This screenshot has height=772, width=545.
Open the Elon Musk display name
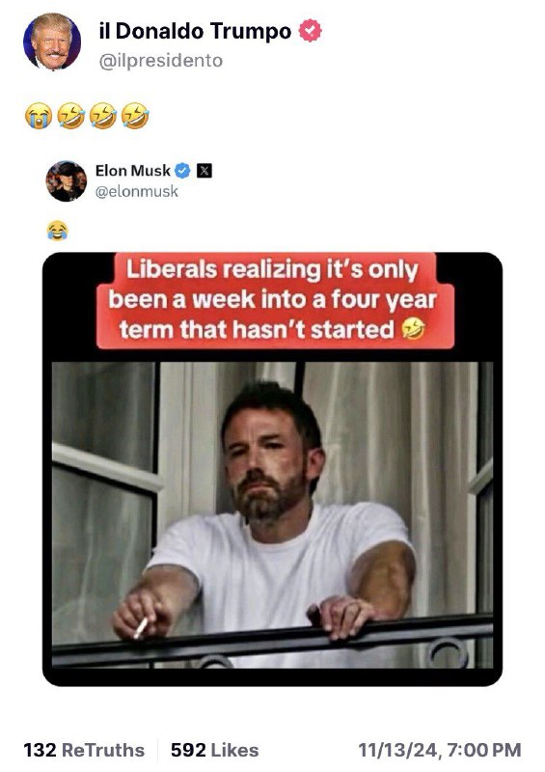click(132, 171)
